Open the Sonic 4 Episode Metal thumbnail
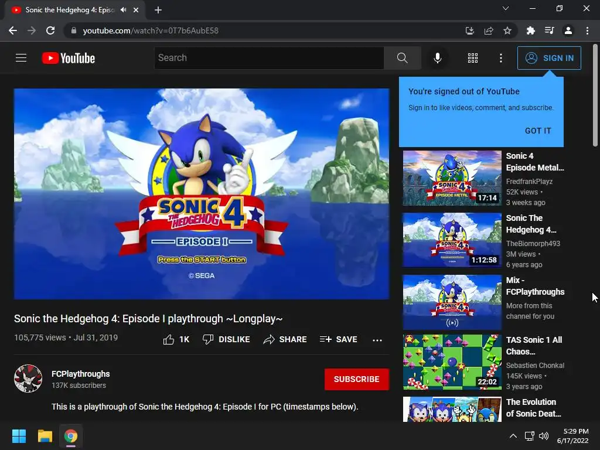The width and height of the screenshot is (600, 450). tap(452, 178)
